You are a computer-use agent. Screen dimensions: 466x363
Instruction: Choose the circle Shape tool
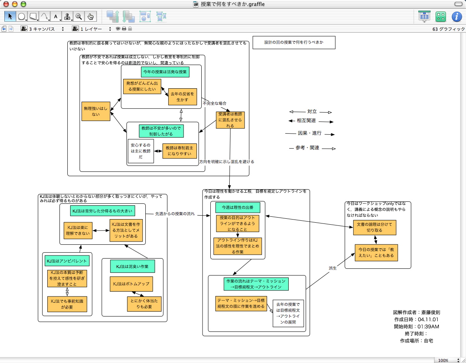point(22,16)
